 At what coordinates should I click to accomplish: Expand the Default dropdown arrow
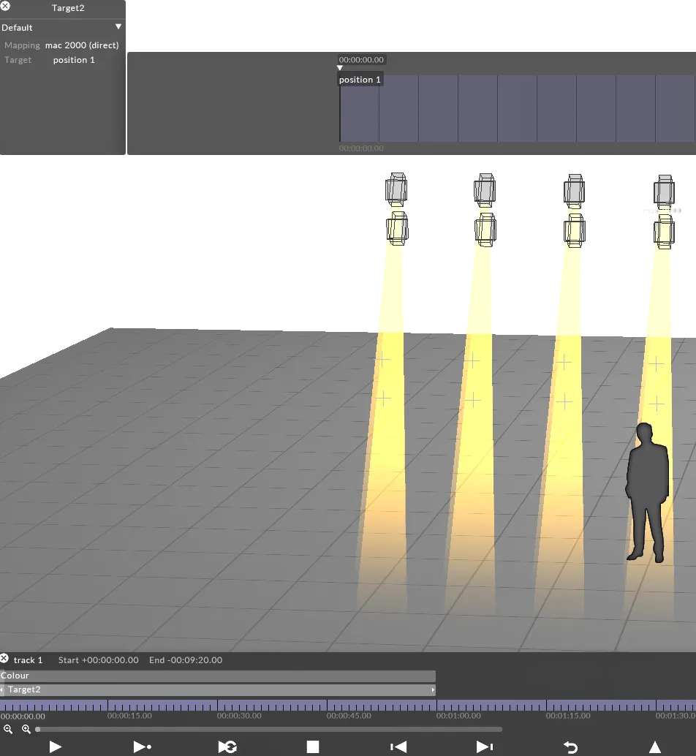(x=118, y=27)
